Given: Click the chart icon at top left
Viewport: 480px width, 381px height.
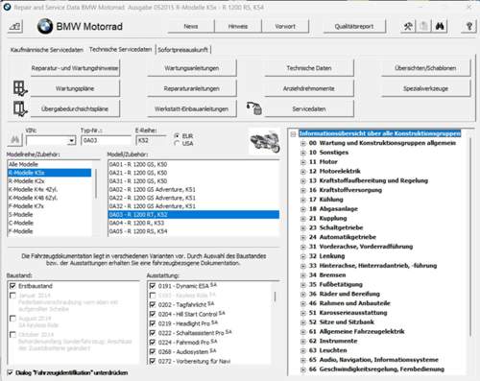Looking at the screenshot, I should 15,27.
